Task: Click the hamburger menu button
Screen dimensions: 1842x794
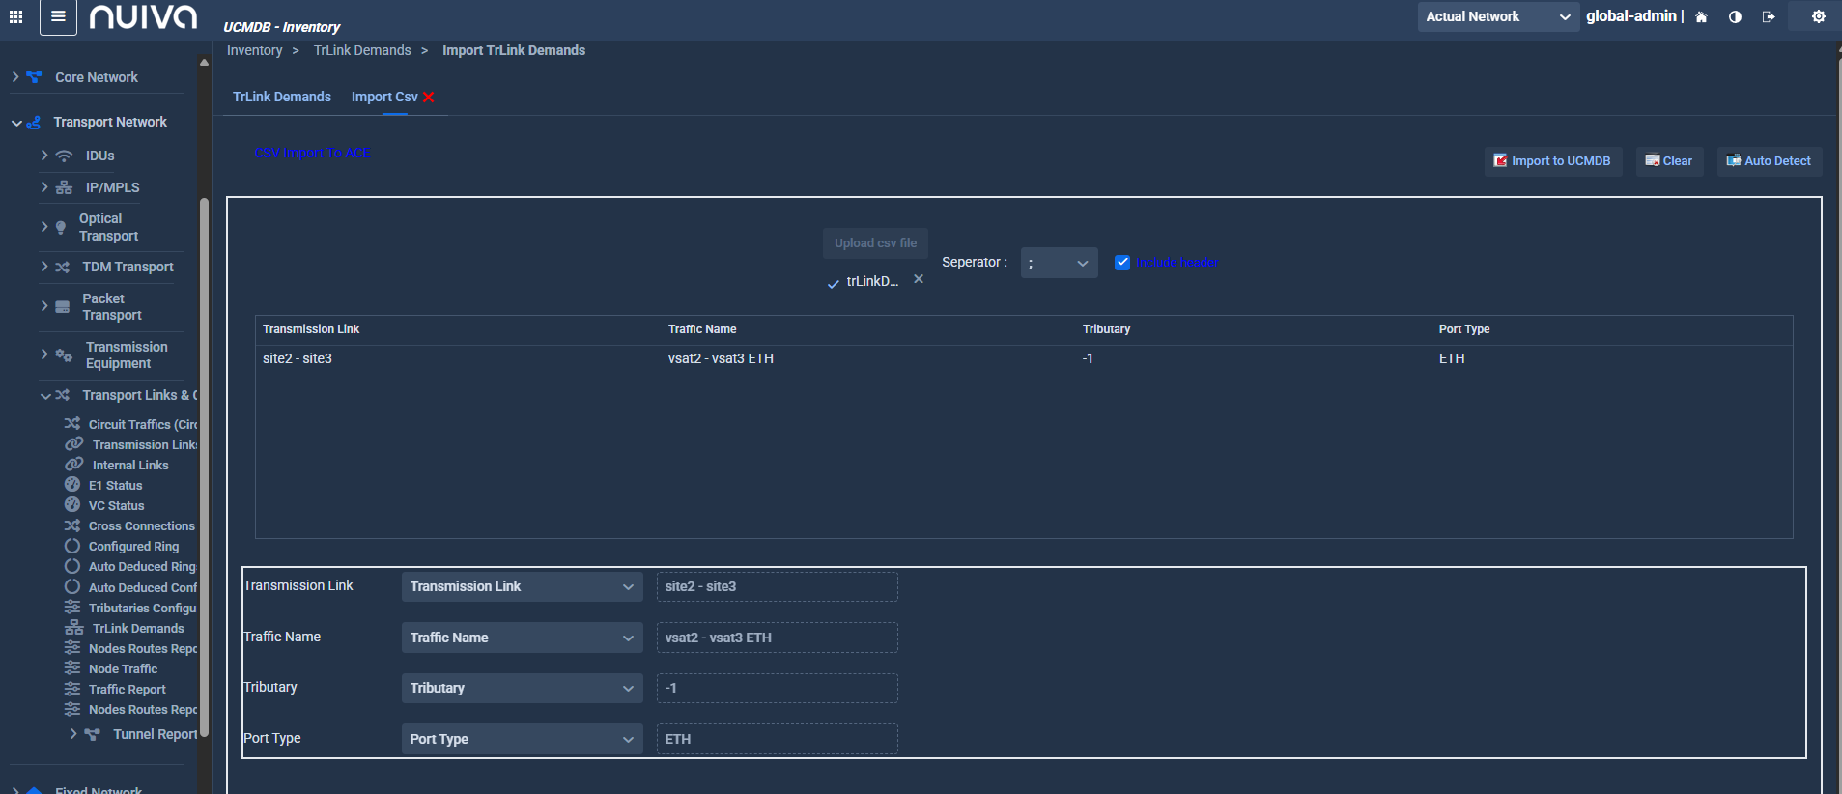Action: tap(58, 16)
